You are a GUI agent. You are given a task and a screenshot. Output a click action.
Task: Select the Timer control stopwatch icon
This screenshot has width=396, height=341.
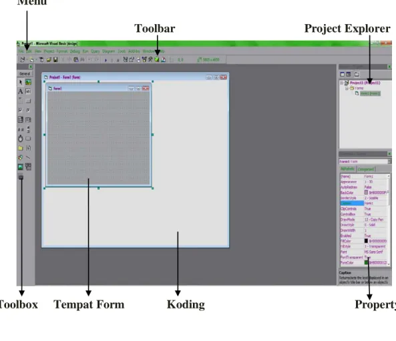(21, 138)
